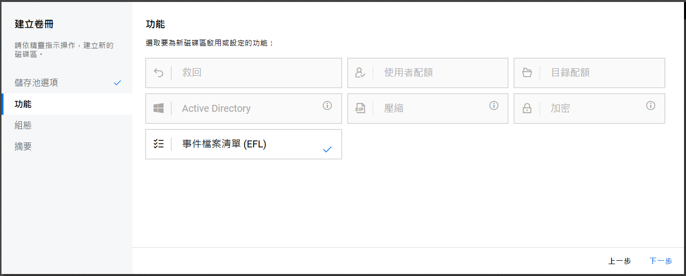686x276 pixels.
Task: Click the 加密 padlock icon
Action: (x=527, y=108)
